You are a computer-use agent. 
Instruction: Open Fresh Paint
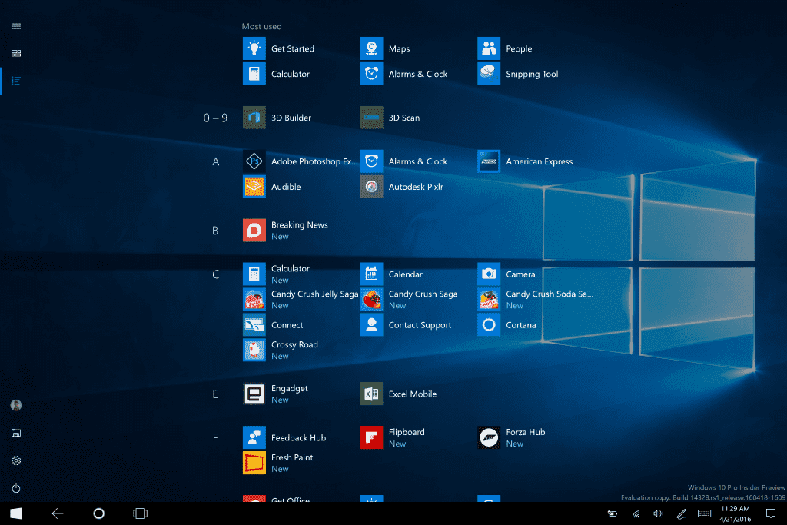(x=293, y=457)
